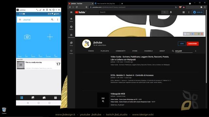Click LetsView crop screenshot icon

coord(50,10)
